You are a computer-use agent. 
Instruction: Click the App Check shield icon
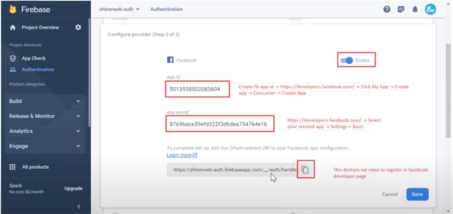(x=13, y=58)
